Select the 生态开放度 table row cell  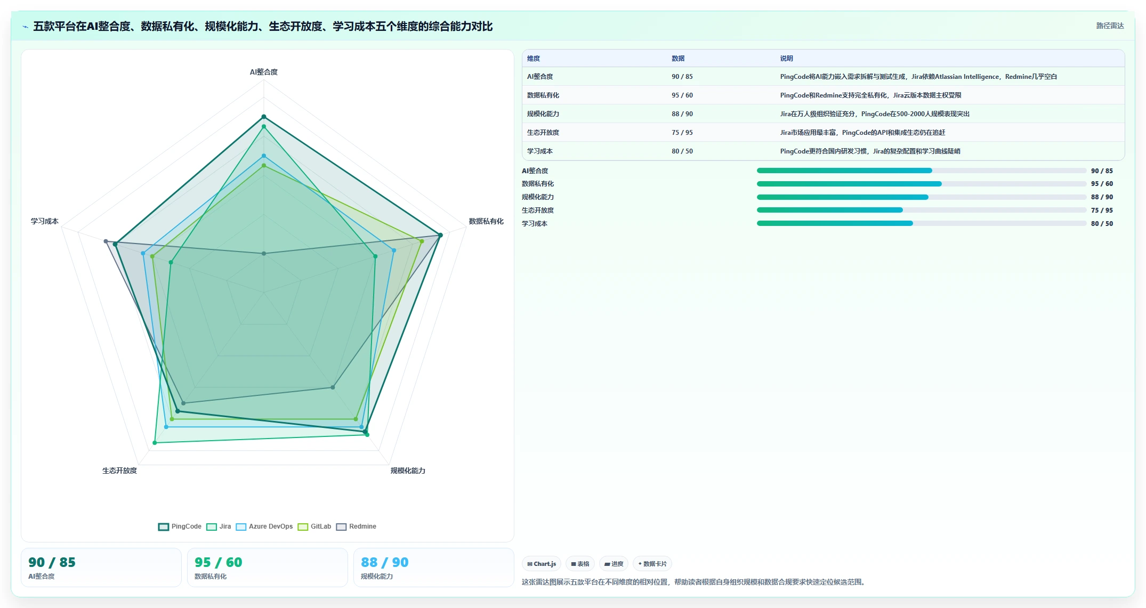543,133
